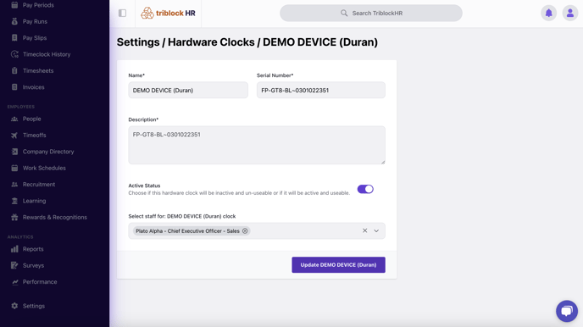
Task: Open user profile avatar icon
Action: click(570, 13)
